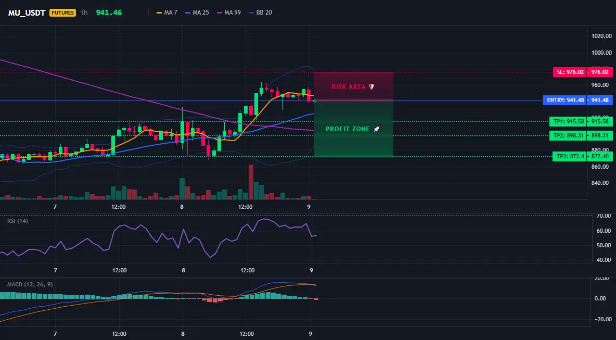Click date 7 on the RSI panel time axis
The height and width of the screenshot is (340, 616).
pyautogui.click(x=55, y=270)
